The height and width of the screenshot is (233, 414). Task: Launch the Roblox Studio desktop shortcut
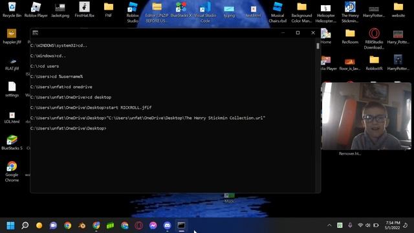point(133,12)
